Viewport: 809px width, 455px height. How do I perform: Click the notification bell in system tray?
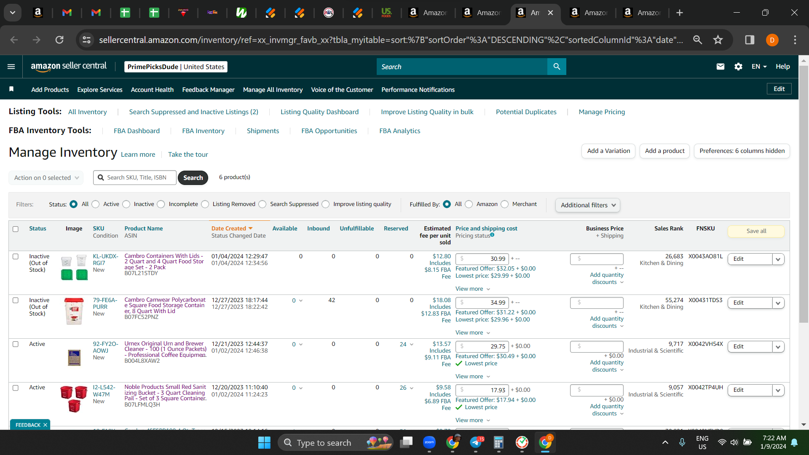click(794, 442)
